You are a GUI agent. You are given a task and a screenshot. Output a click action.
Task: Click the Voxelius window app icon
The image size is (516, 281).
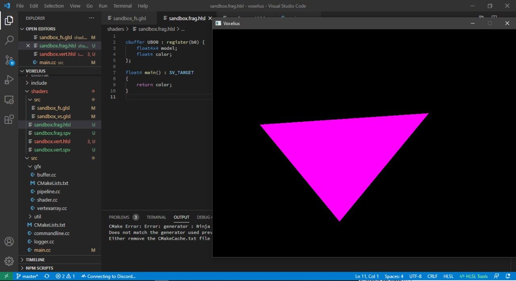point(218,23)
